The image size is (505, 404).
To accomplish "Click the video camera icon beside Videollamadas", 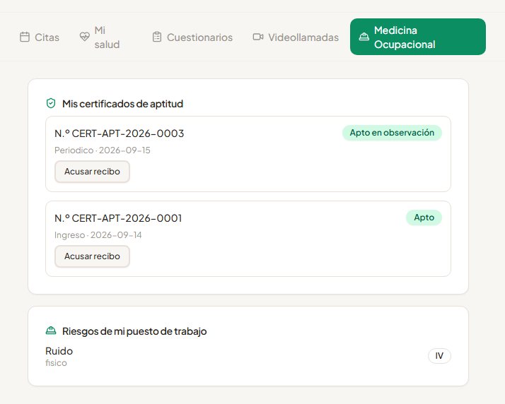I will tap(258, 37).
